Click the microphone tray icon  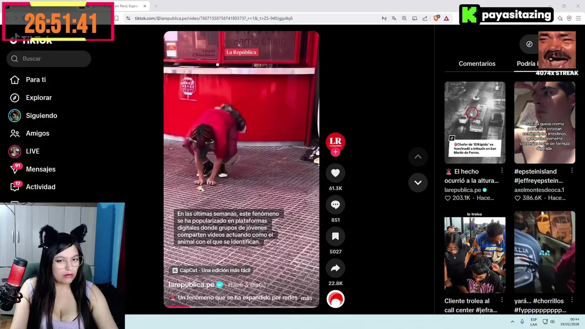pos(522,322)
